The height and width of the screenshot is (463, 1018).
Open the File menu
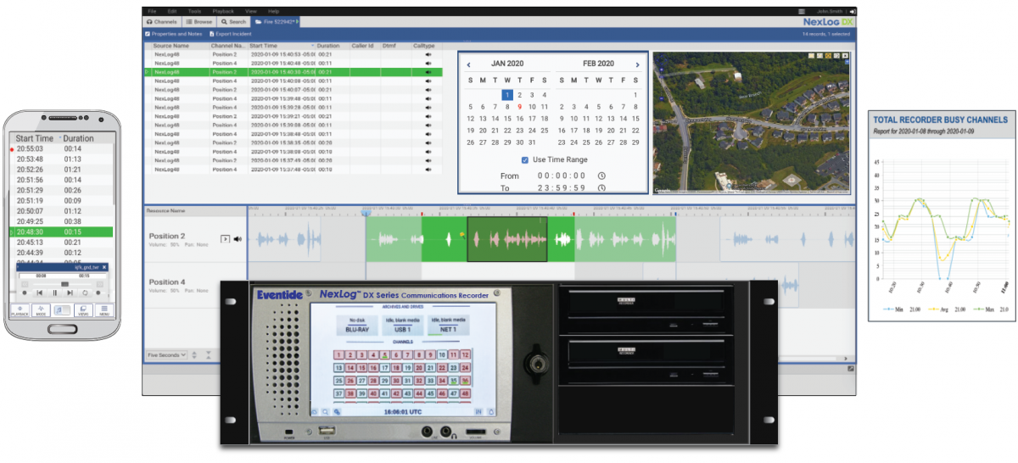152,11
